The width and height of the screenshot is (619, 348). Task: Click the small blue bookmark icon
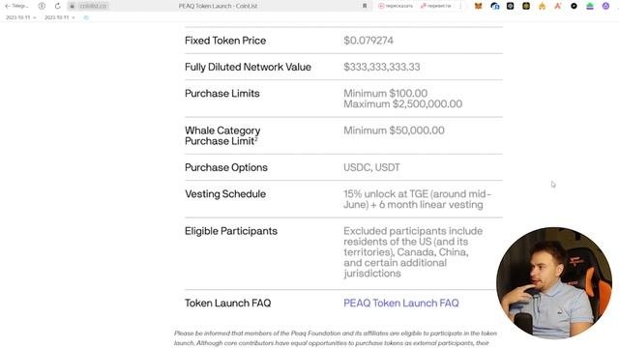coord(86,17)
